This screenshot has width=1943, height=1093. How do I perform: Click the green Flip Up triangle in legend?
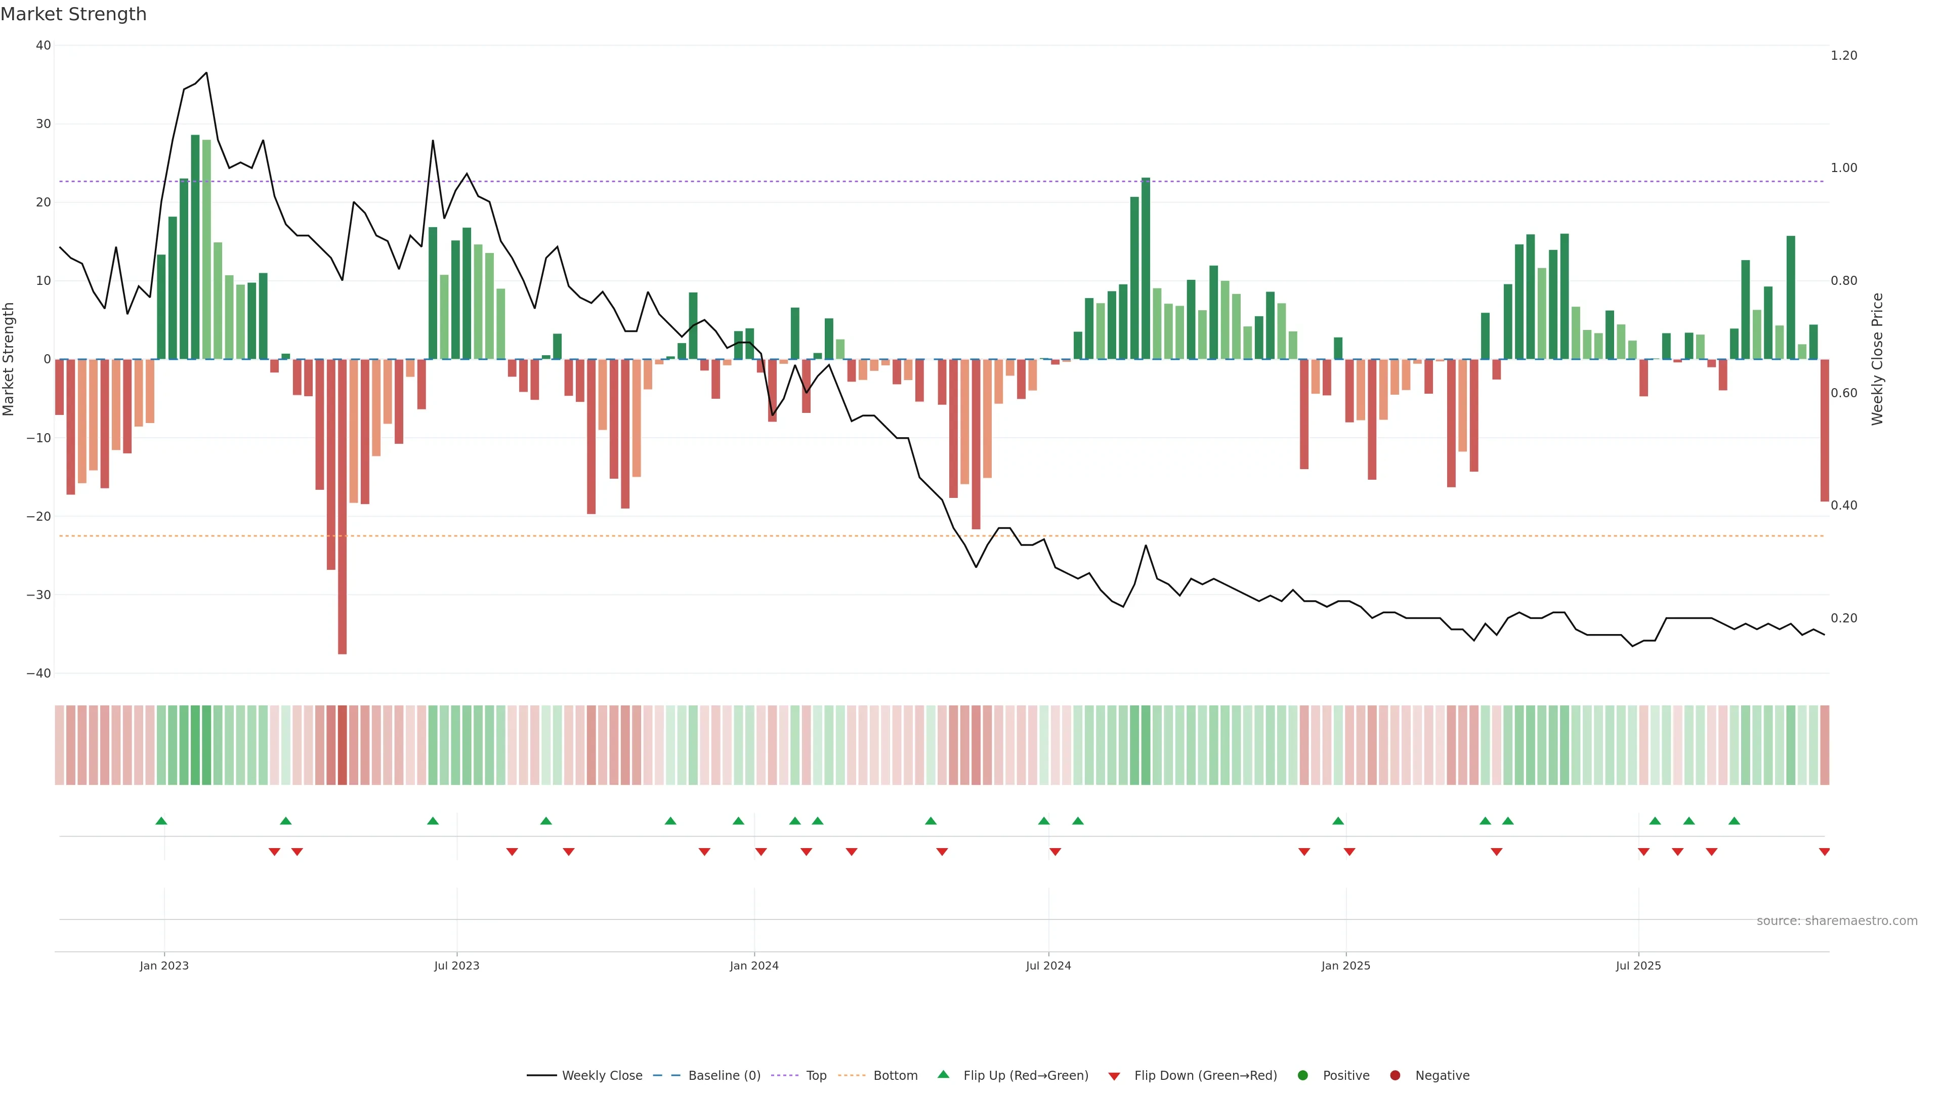tap(943, 1074)
